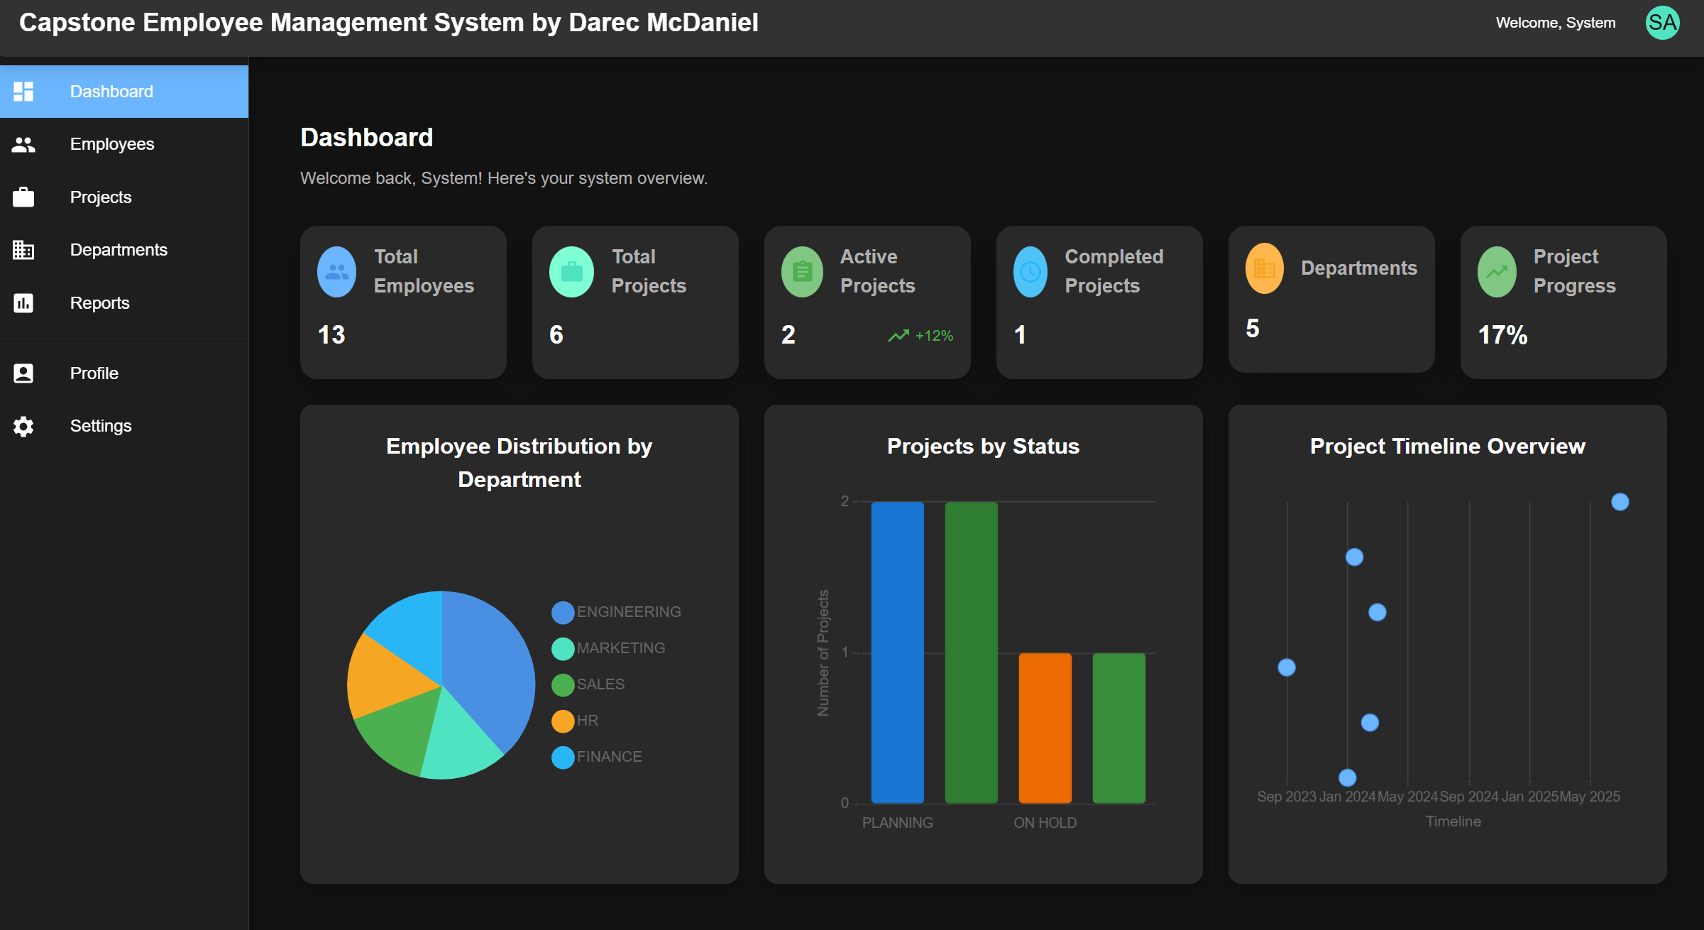Click the Total Employees people icon
The width and height of the screenshot is (1704, 930).
click(336, 271)
